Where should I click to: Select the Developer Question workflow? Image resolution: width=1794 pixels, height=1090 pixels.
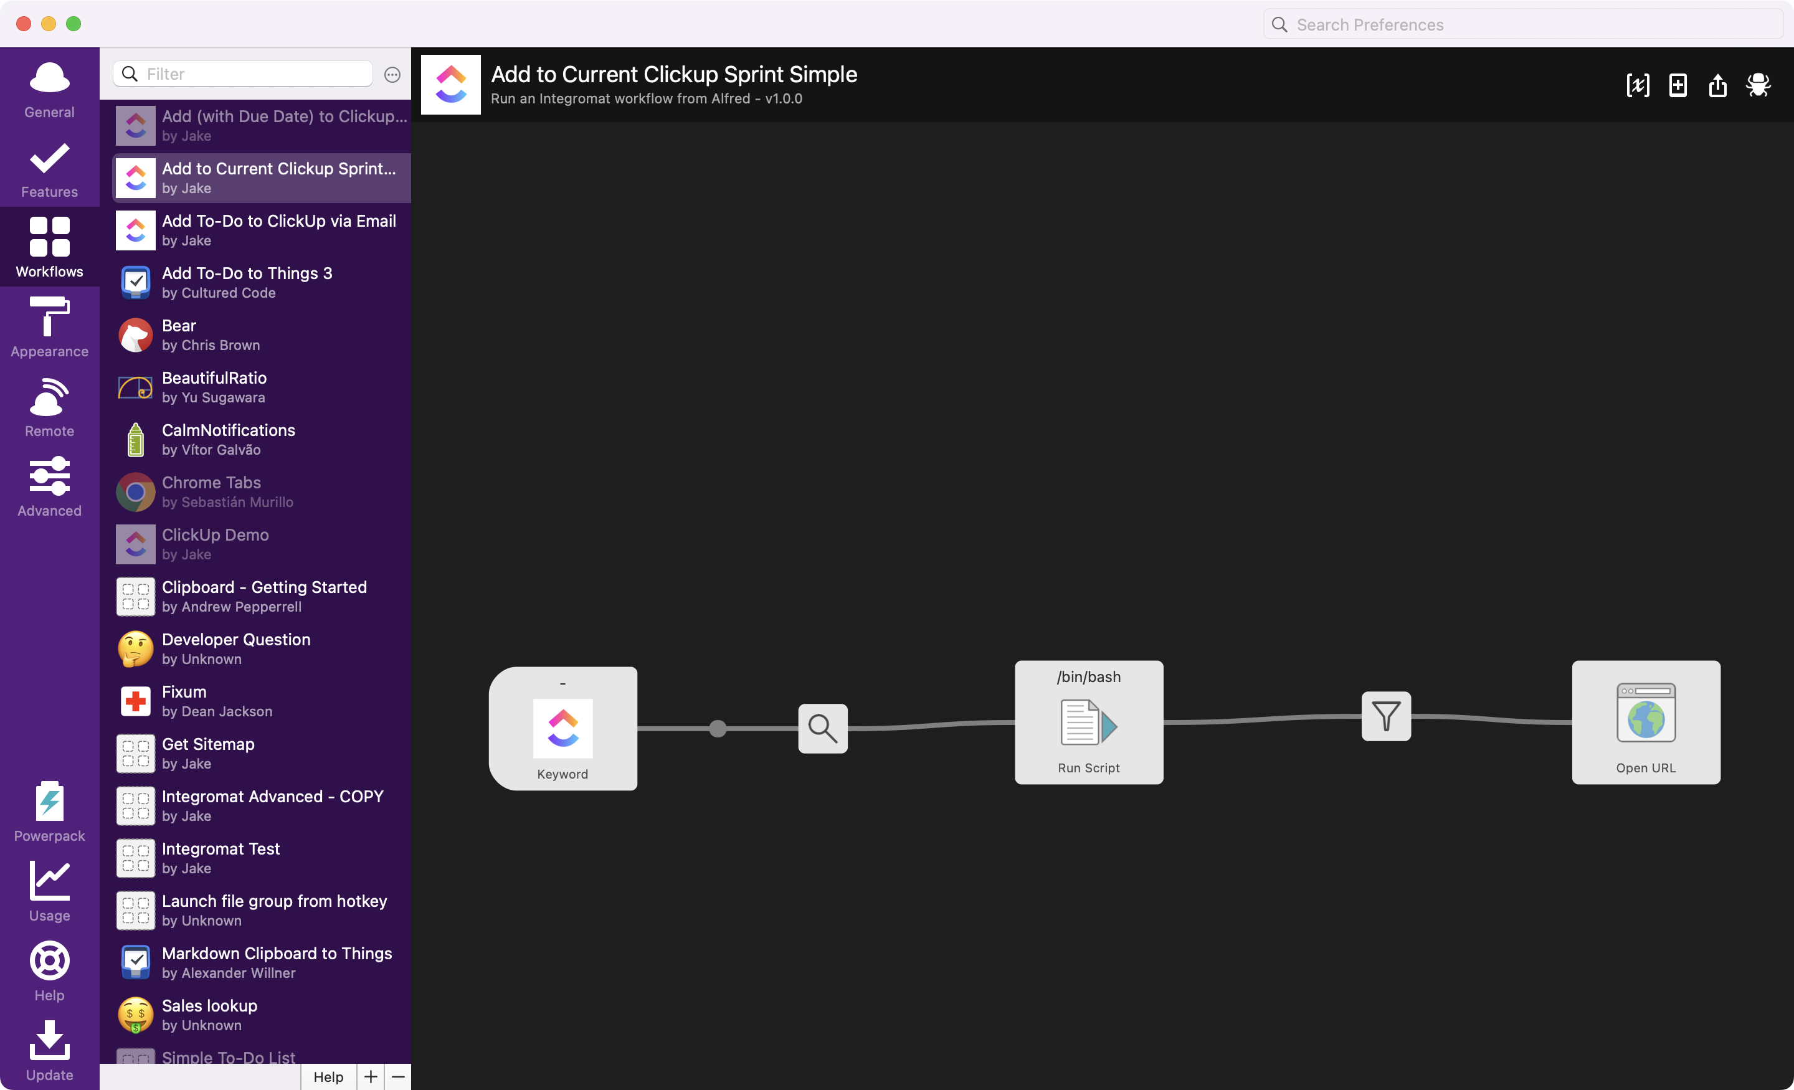pyautogui.click(x=262, y=649)
